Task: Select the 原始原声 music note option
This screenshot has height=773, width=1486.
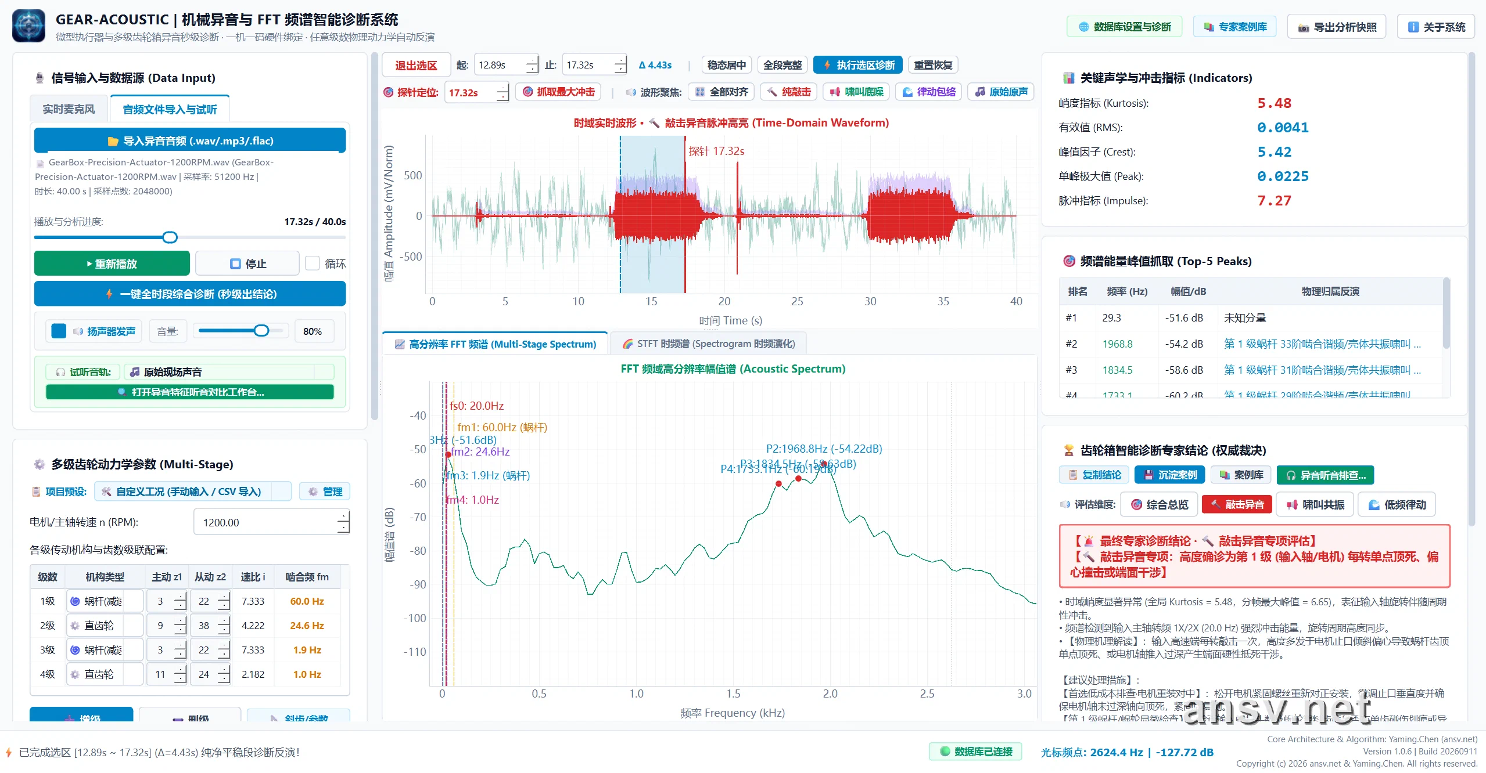Action: click(1000, 92)
